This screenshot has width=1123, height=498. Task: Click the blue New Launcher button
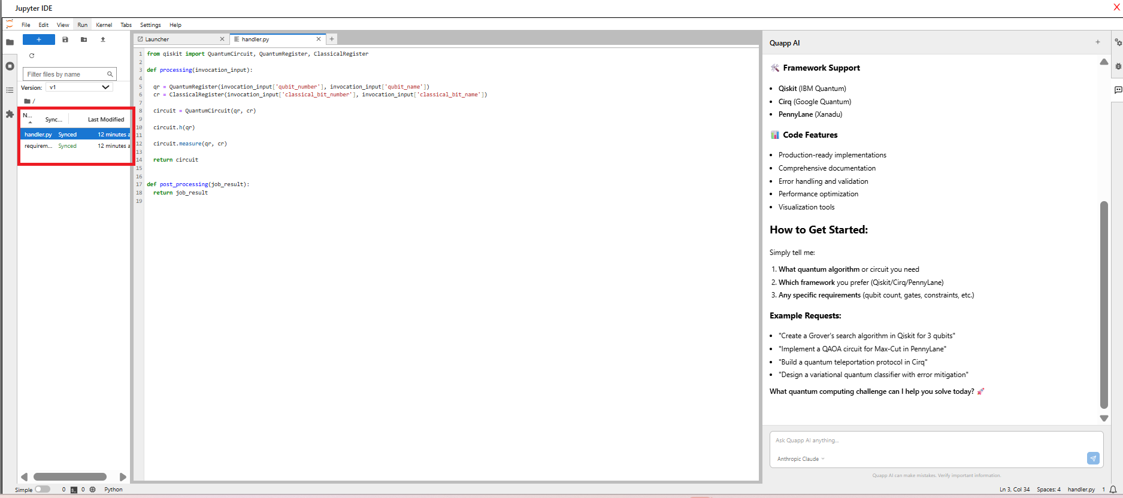coord(38,40)
